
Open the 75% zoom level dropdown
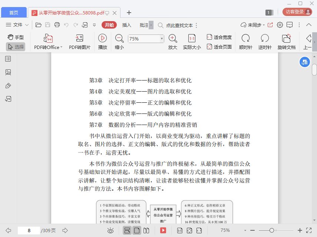tap(162, 39)
